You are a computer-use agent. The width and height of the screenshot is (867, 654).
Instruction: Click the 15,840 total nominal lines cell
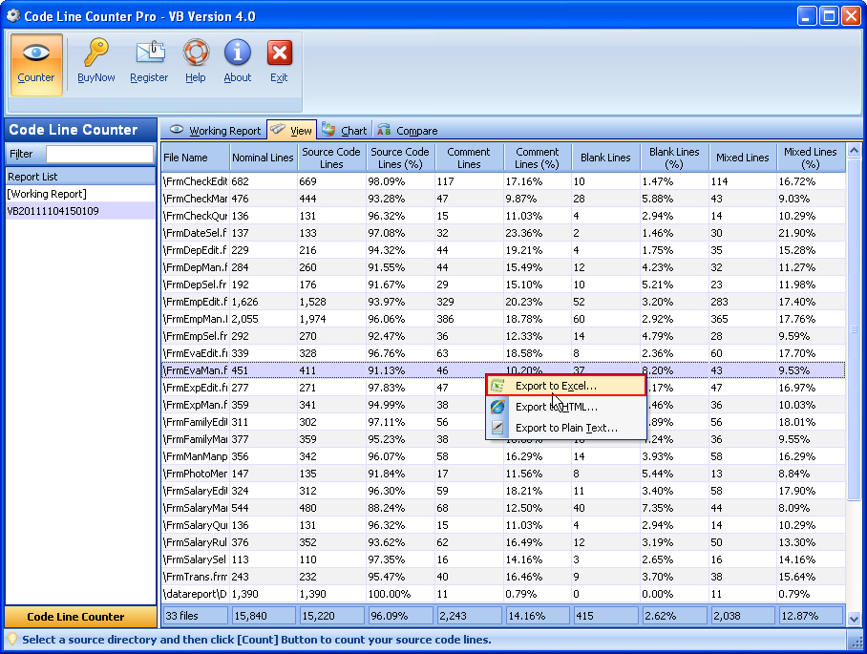pyautogui.click(x=264, y=615)
